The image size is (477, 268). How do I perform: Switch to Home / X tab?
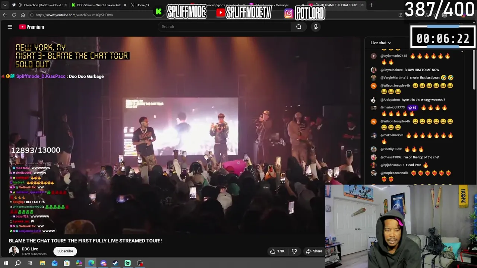tap(143, 5)
